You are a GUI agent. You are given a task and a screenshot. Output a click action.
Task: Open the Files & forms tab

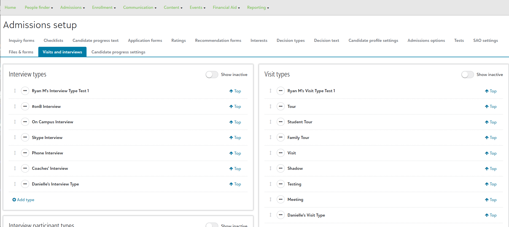(21, 52)
